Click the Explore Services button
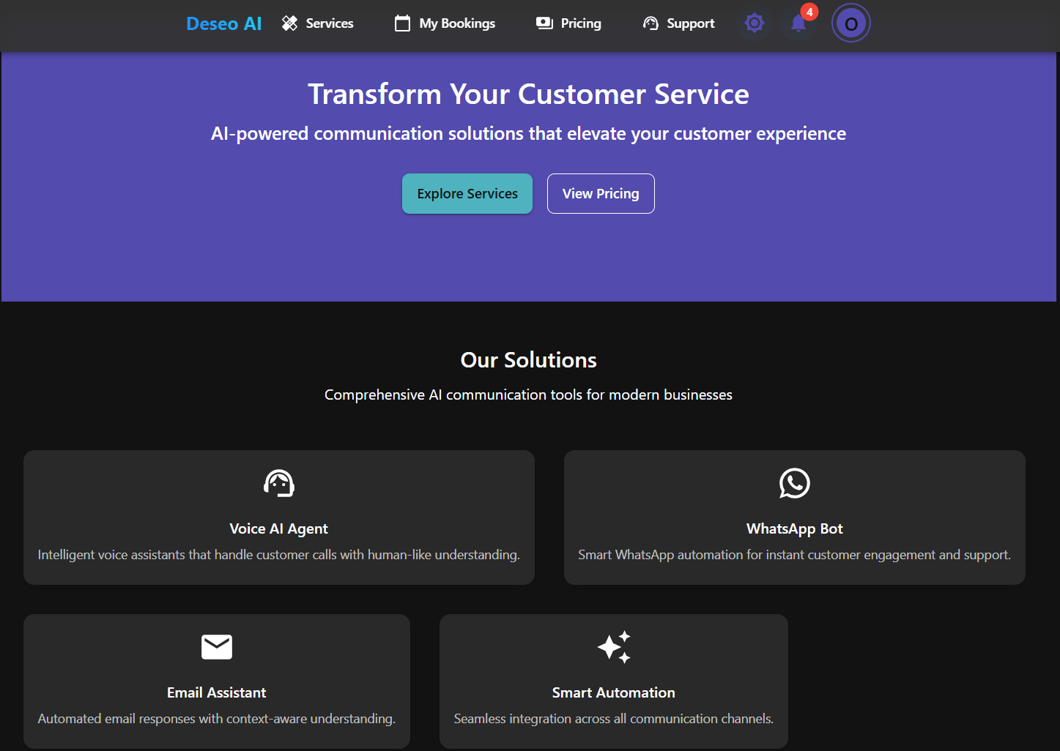Viewport: 1060px width, 751px height. point(467,193)
